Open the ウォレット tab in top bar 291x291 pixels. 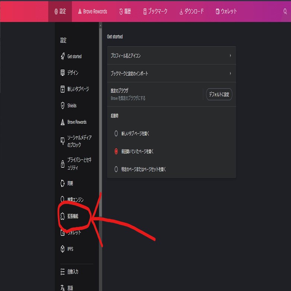click(x=226, y=11)
